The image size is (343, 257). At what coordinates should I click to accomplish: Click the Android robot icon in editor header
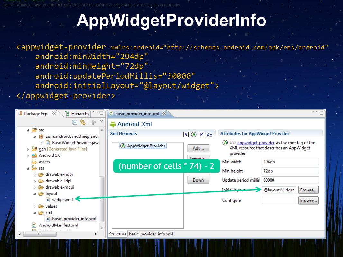[x=113, y=124]
